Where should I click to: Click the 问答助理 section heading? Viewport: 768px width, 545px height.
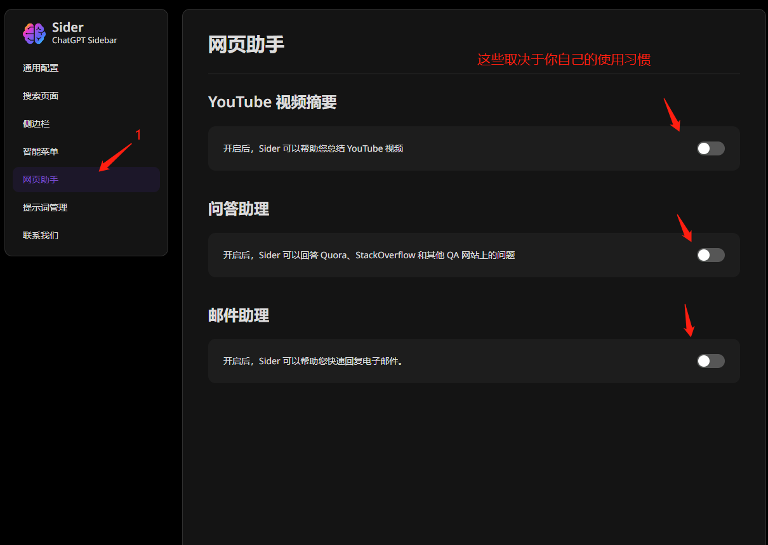coord(239,209)
